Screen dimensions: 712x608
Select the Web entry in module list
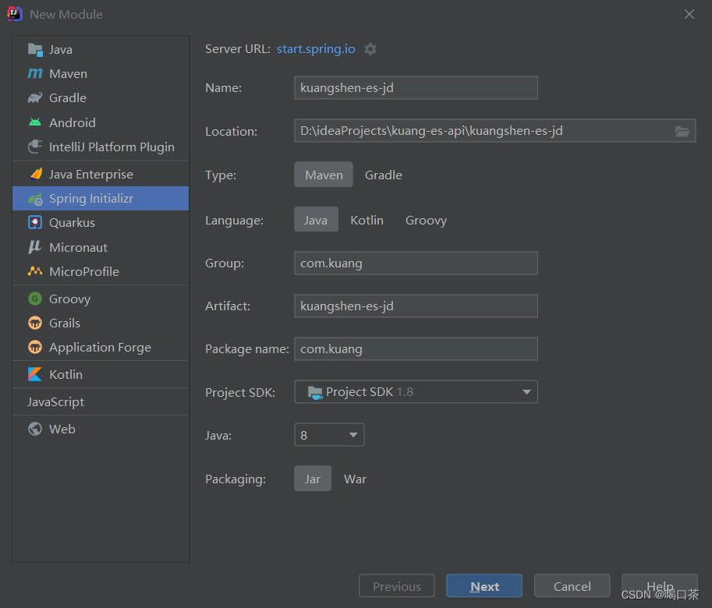tap(101, 429)
